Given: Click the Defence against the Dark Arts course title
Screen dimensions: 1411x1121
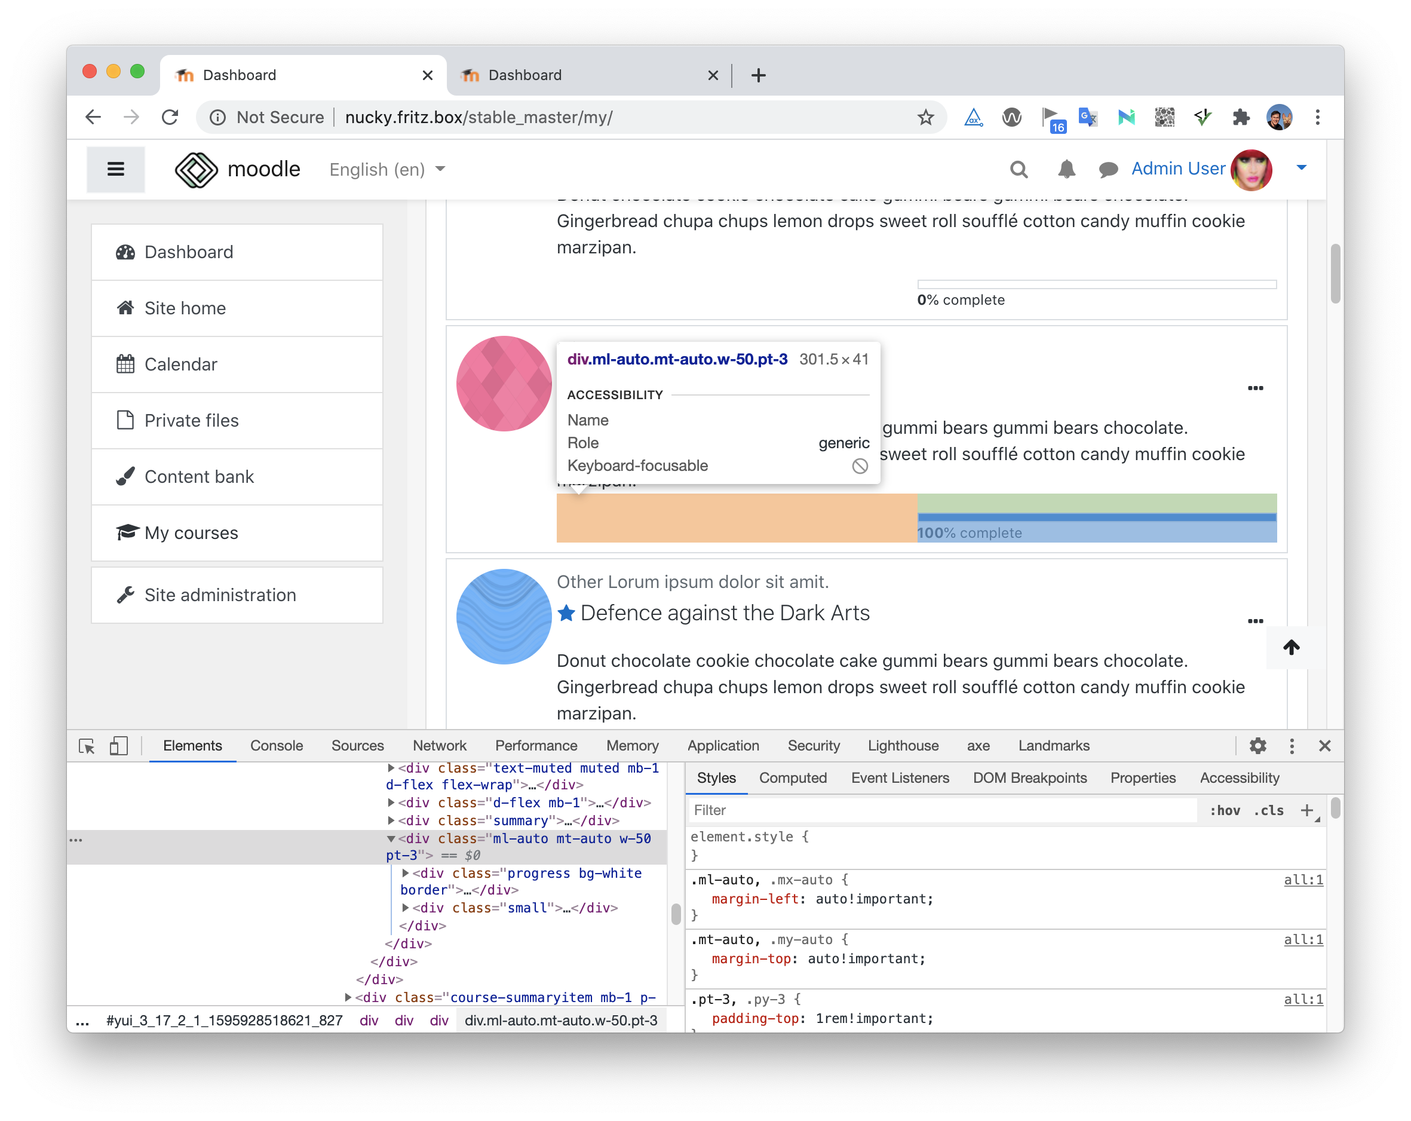Looking at the screenshot, I should tap(725, 612).
